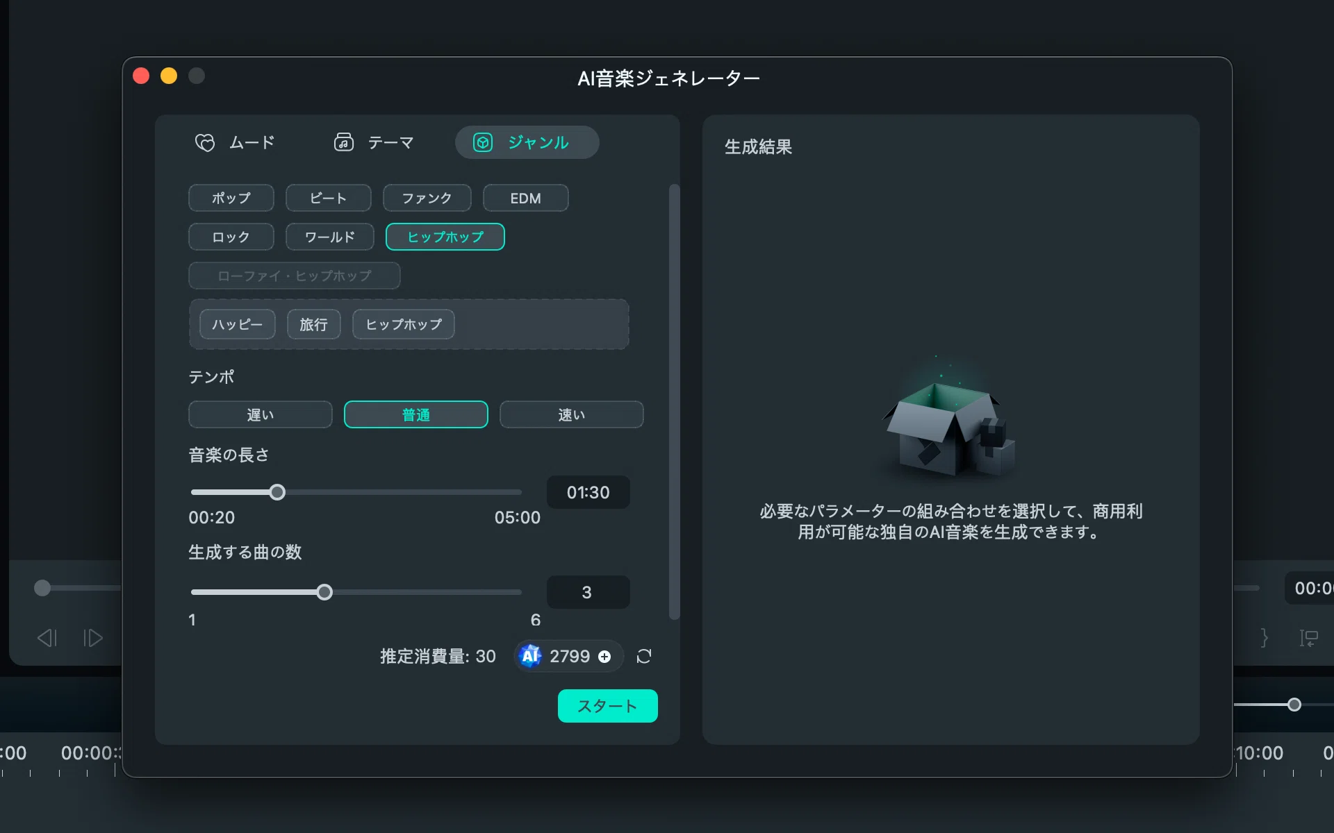Switch to the ムード tab
Screen dimensions: 1334x833
pos(235,142)
